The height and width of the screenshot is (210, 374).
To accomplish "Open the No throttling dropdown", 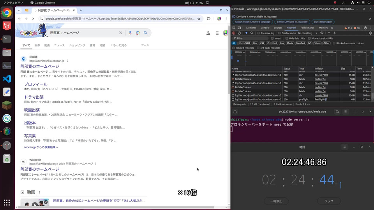I will pyautogui.click(x=308, y=33).
